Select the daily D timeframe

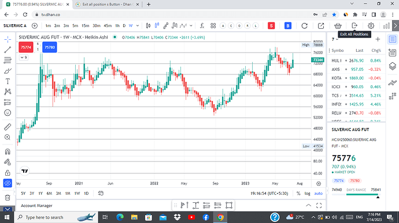[x=124, y=25]
